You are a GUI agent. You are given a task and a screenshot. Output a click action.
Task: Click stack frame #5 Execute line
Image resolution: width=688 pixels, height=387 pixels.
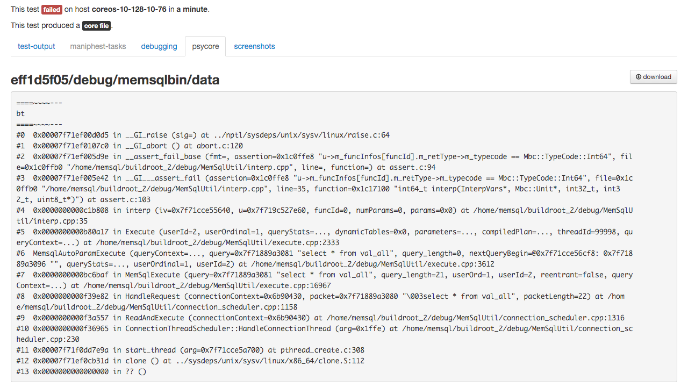click(325, 238)
